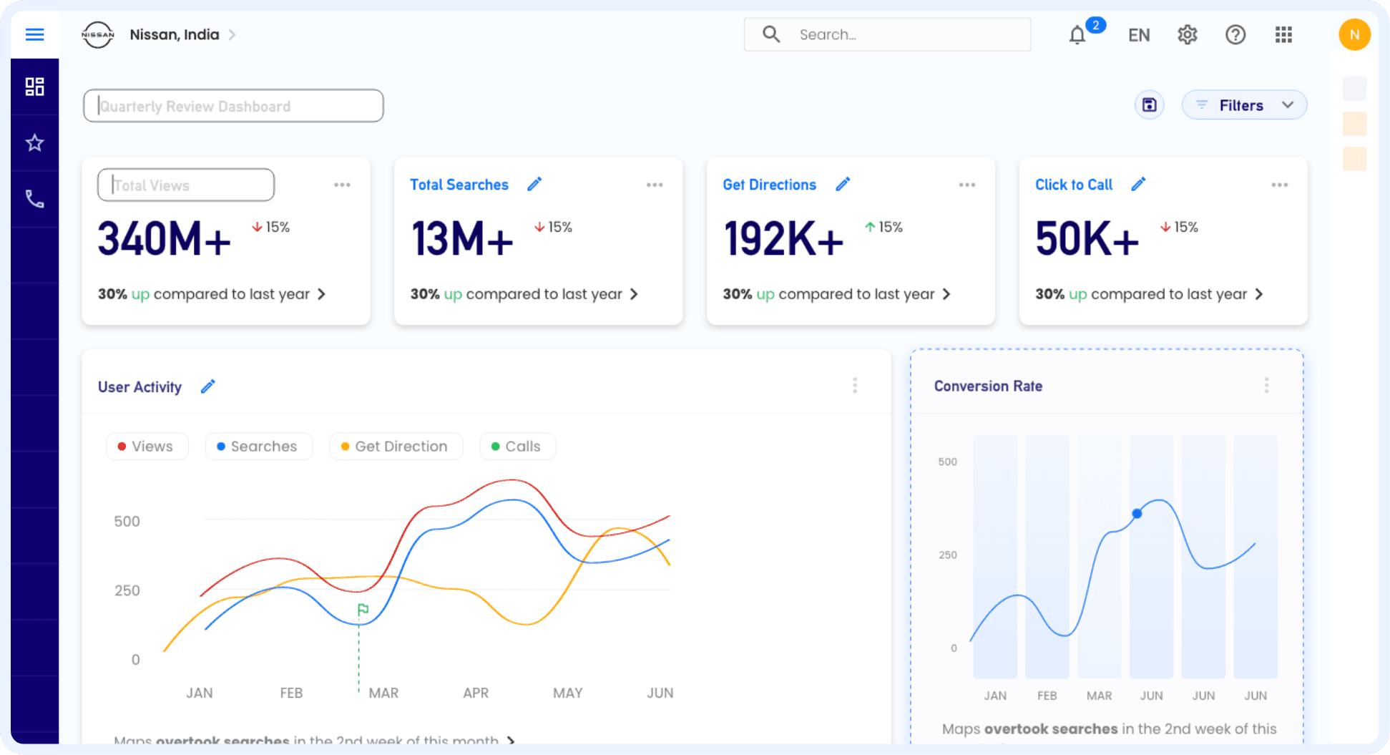Open the phone calls sidebar icon
The height and width of the screenshot is (755, 1390).
(34, 199)
